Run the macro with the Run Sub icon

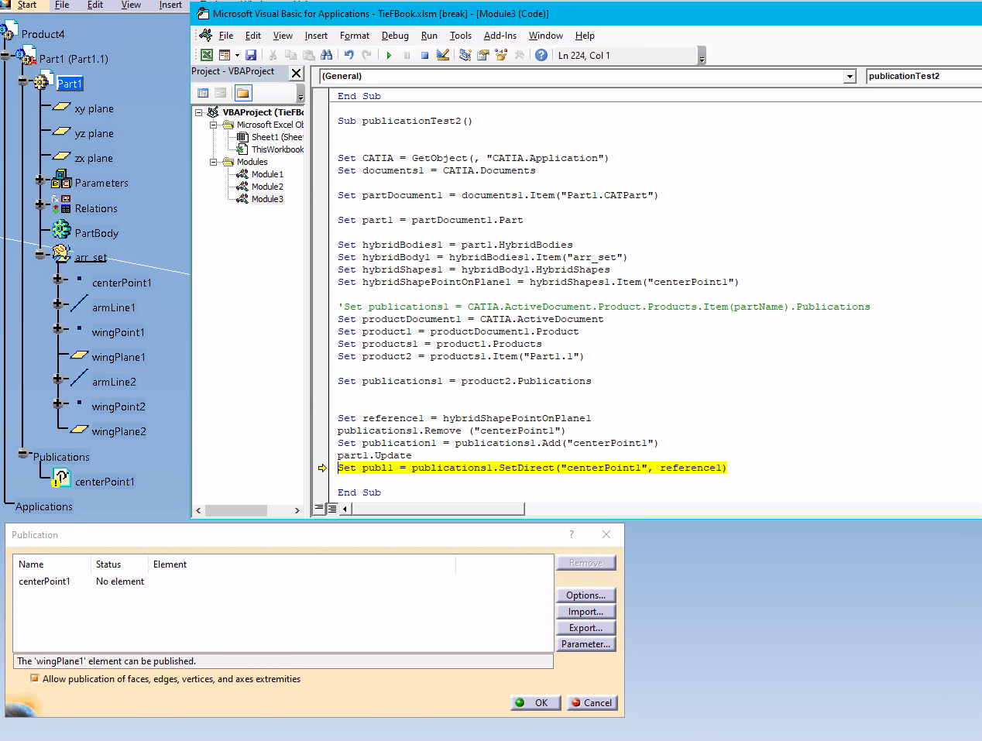[x=389, y=54]
